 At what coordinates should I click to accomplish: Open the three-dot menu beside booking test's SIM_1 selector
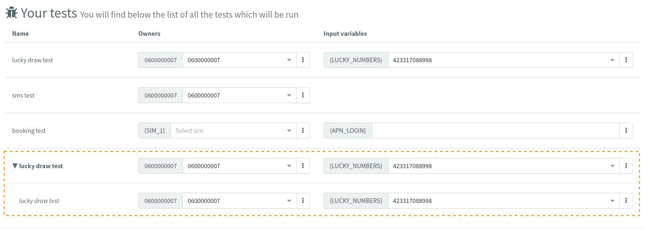click(303, 131)
